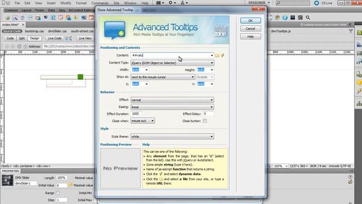Select the div.row tag in tag selector
Viewport: 362px width, 204px height.
coord(43,166)
